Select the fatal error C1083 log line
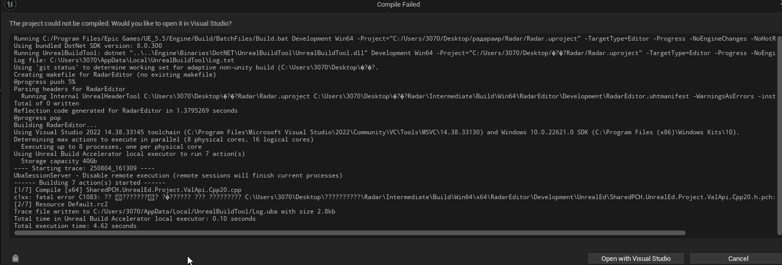Screen dimensions: 782x265 pyautogui.click(x=395, y=197)
